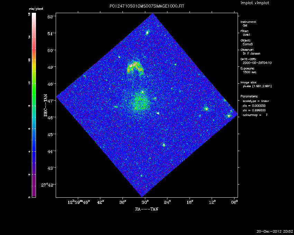The image size is (294, 235).
Task: Click the 42s right ascension tick label
Action: tap(100, 203)
